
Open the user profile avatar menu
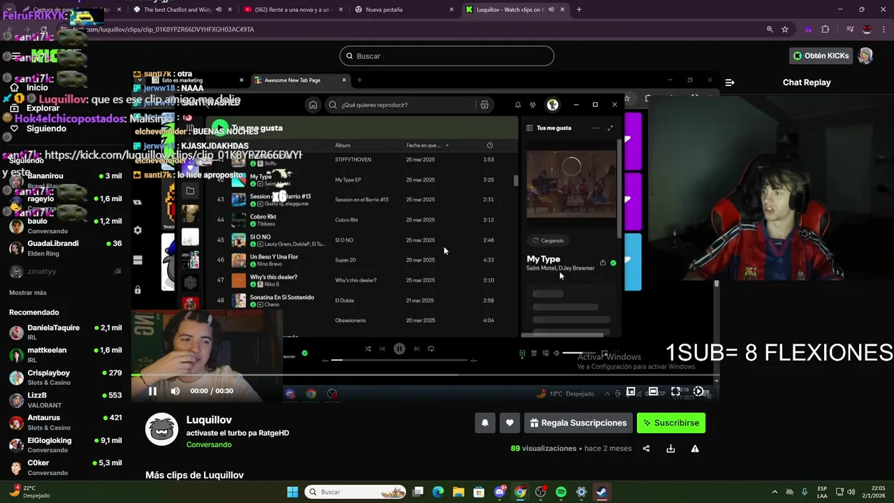[865, 56]
